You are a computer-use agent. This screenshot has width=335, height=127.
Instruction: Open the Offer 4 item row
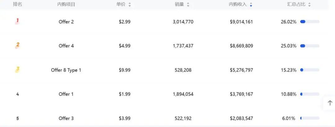pos(66,46)
